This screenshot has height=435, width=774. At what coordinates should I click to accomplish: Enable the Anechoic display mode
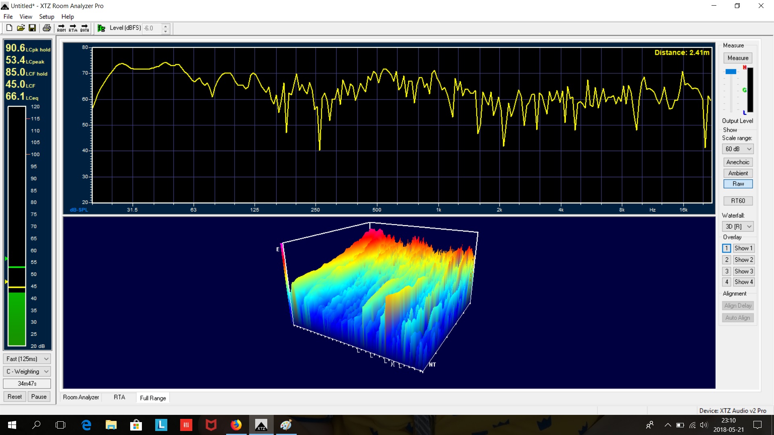[x=738, y=162]
